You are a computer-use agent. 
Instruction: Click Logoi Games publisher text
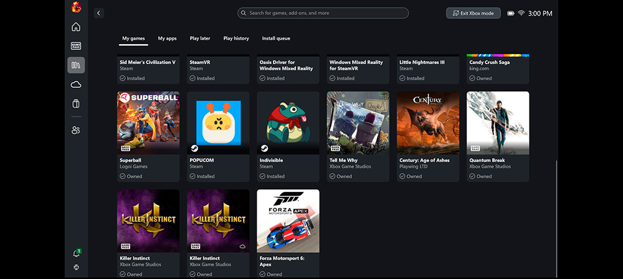click(133, 166)
